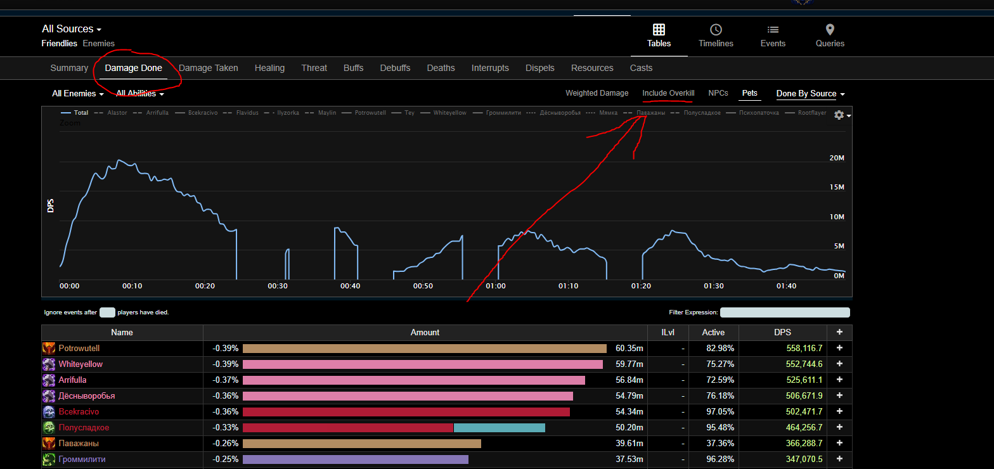Screen dimensions: 994x469
Task: Toggle the NPCs option
Action: tap(718, 93)
